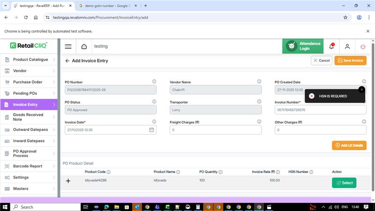Expand the Masters sidebar menu
The image size is (375, 211).
[30, 188]
